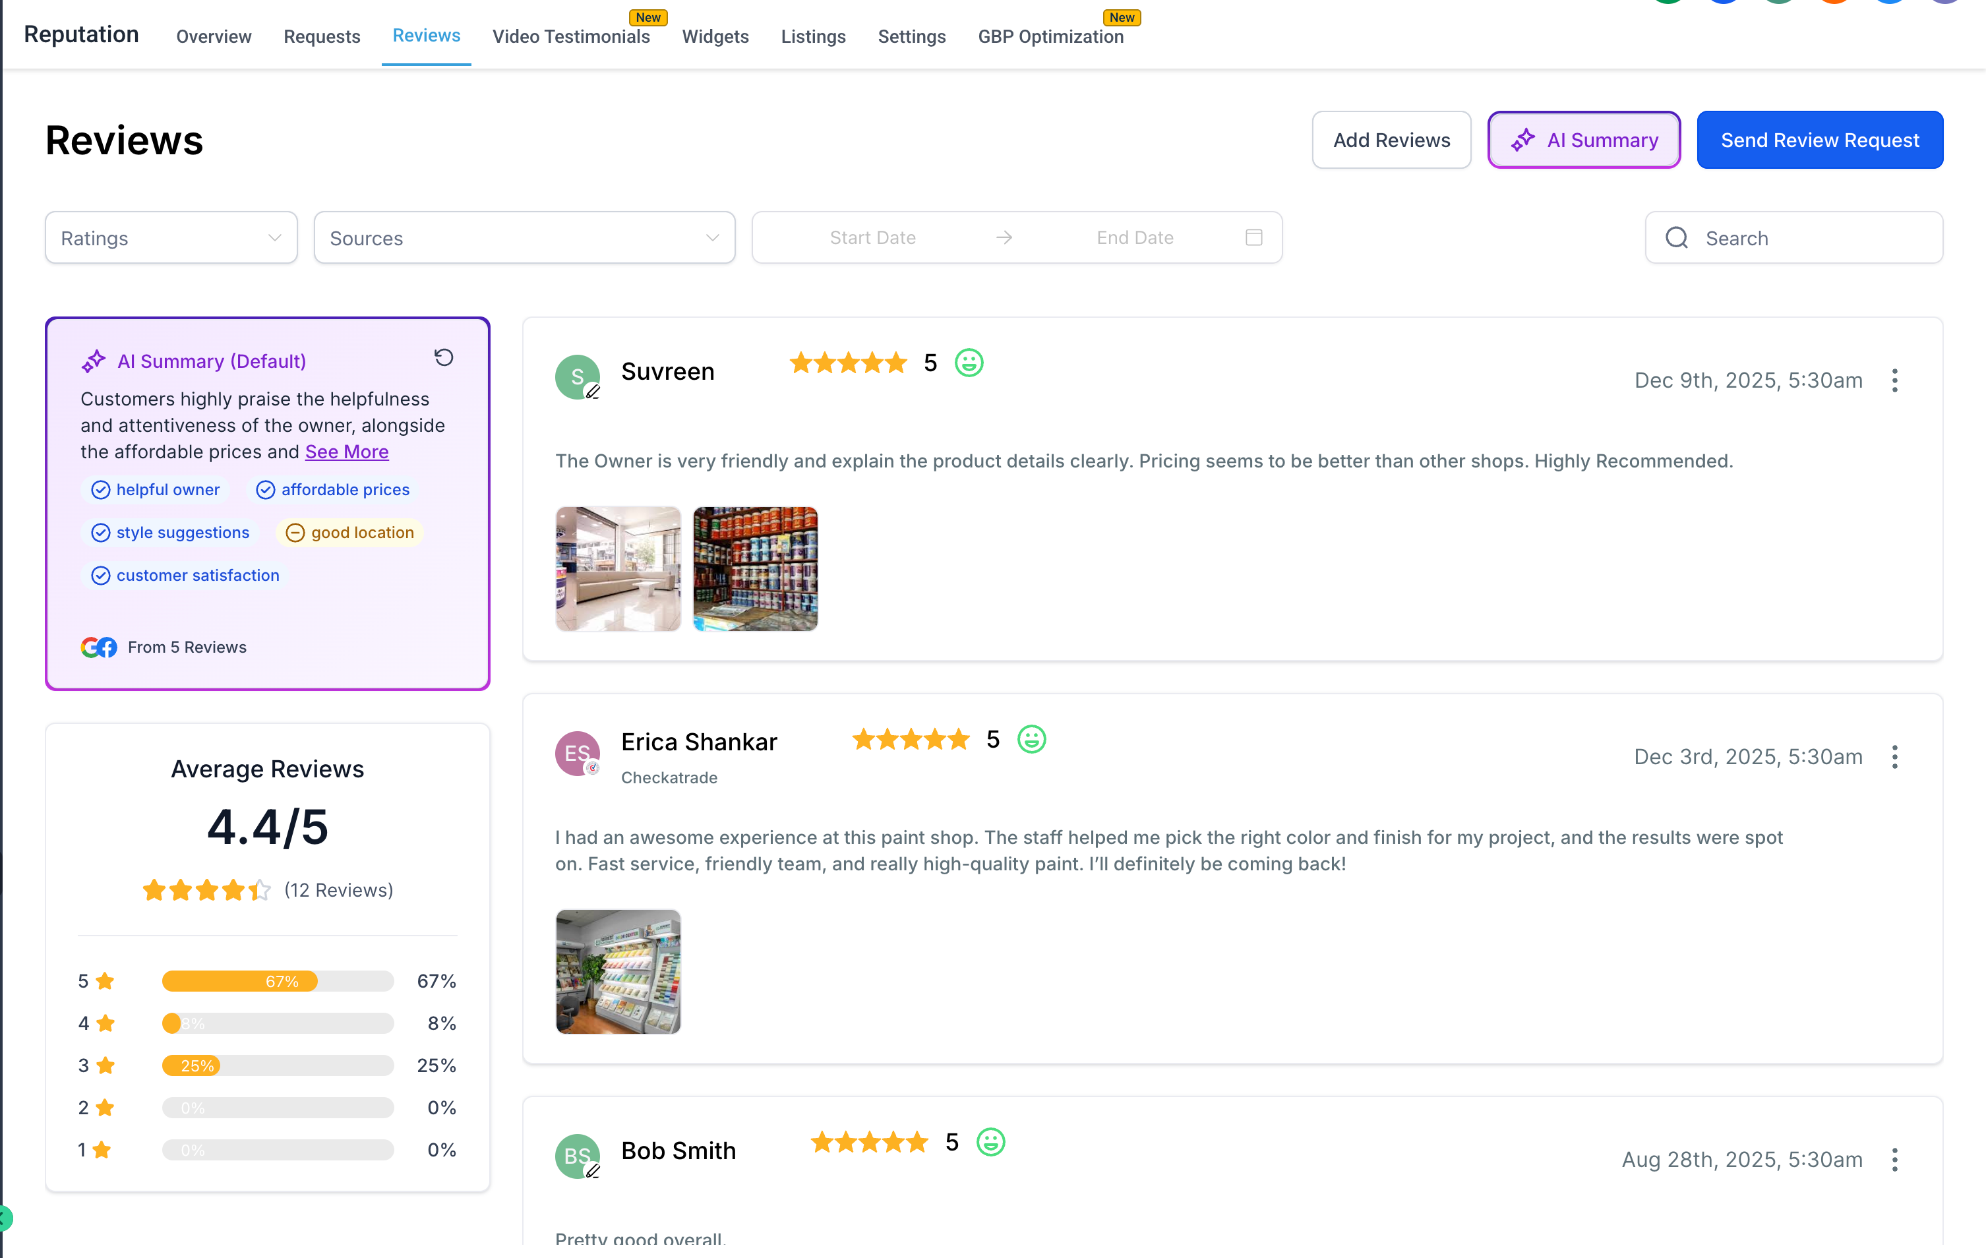Click the AI Summary refresh icon

point(444,357)
